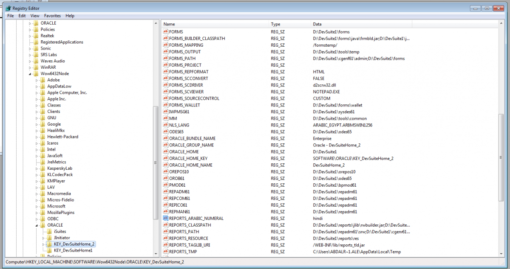Viewport: 510px width, 269px height.
Task: Click the REPORTS_ARABIC_NUMERAL value icon
Action: (166, 219)
